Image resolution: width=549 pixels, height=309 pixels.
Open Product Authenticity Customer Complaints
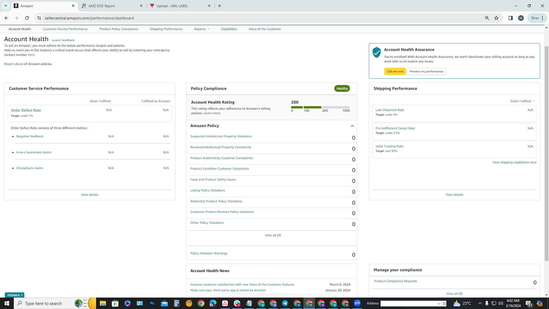pos(222,158)
